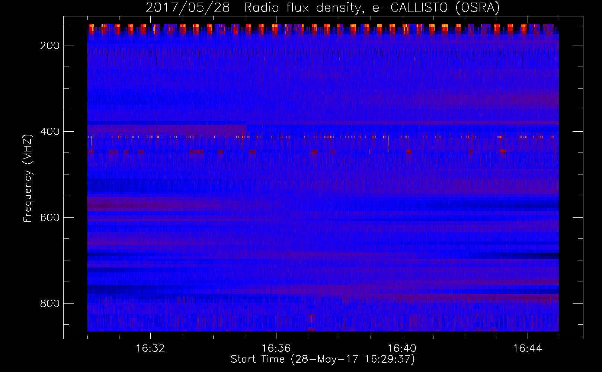
Task: Click the 800 frequency tick label
Action: tap(50, 304)
